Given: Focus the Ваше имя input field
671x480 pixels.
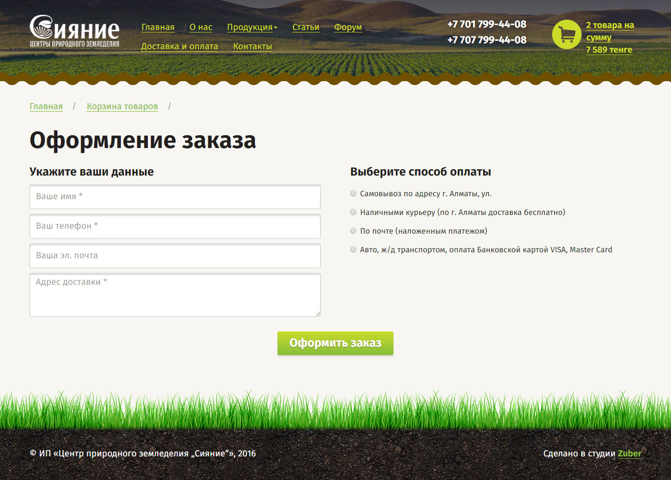Looking at the screenshot, I should [x=175, y=197].
